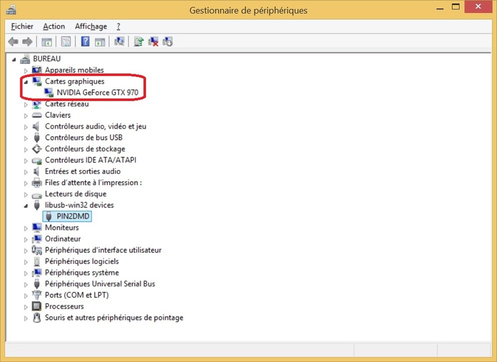Viewport: 497px width, 362px height.
Task: Click the Uninstall device red X icon
Action: tap(153, 42)
